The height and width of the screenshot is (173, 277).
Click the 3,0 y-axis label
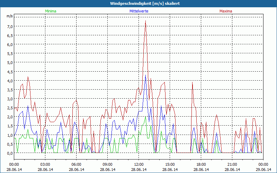10,99
